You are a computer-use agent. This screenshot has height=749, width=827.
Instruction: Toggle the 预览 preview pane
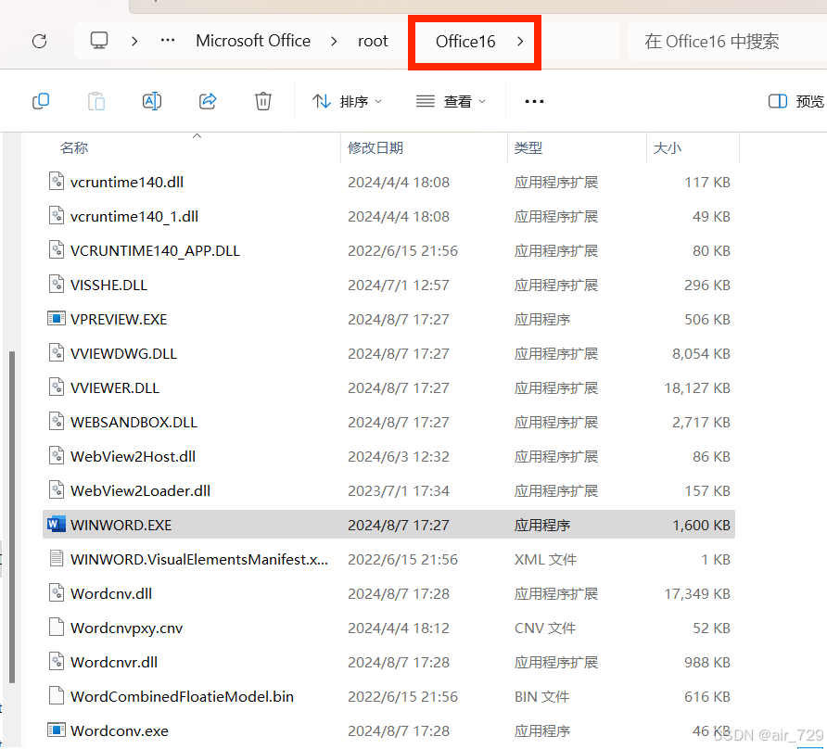pos(796,101)
